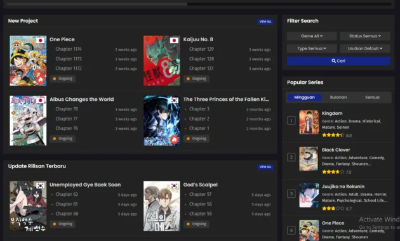Open Albus Changes the World title
Image resolution: width=400 pixels, height=241 pixels.
(x=82, y=100)
